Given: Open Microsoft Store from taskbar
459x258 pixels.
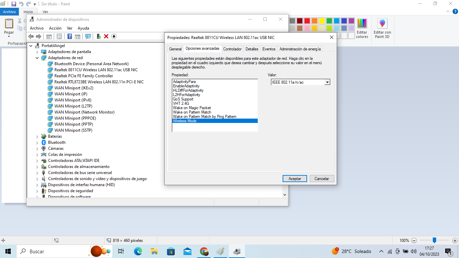Looking at the screenshot, I should (x=171, y=251).
